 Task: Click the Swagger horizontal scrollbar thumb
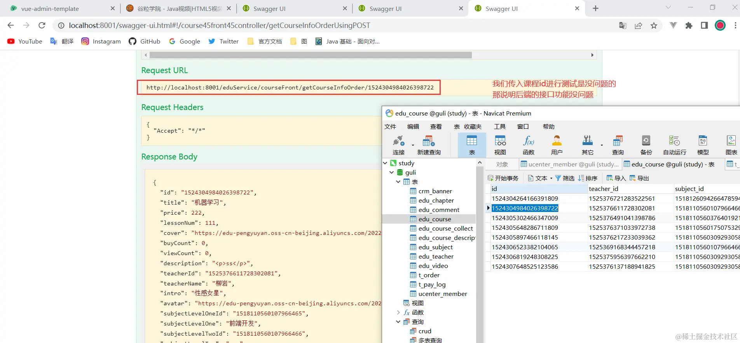point(311,55)
